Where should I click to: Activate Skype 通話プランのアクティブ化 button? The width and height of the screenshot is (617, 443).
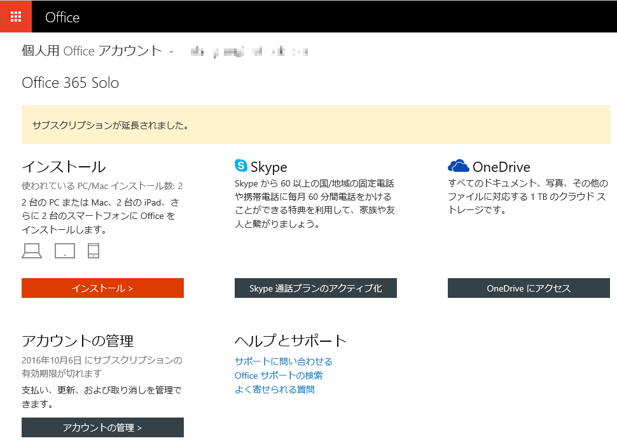[315, 288]
